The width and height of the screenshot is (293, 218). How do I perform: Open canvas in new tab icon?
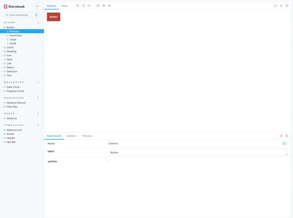coord(281,6)
